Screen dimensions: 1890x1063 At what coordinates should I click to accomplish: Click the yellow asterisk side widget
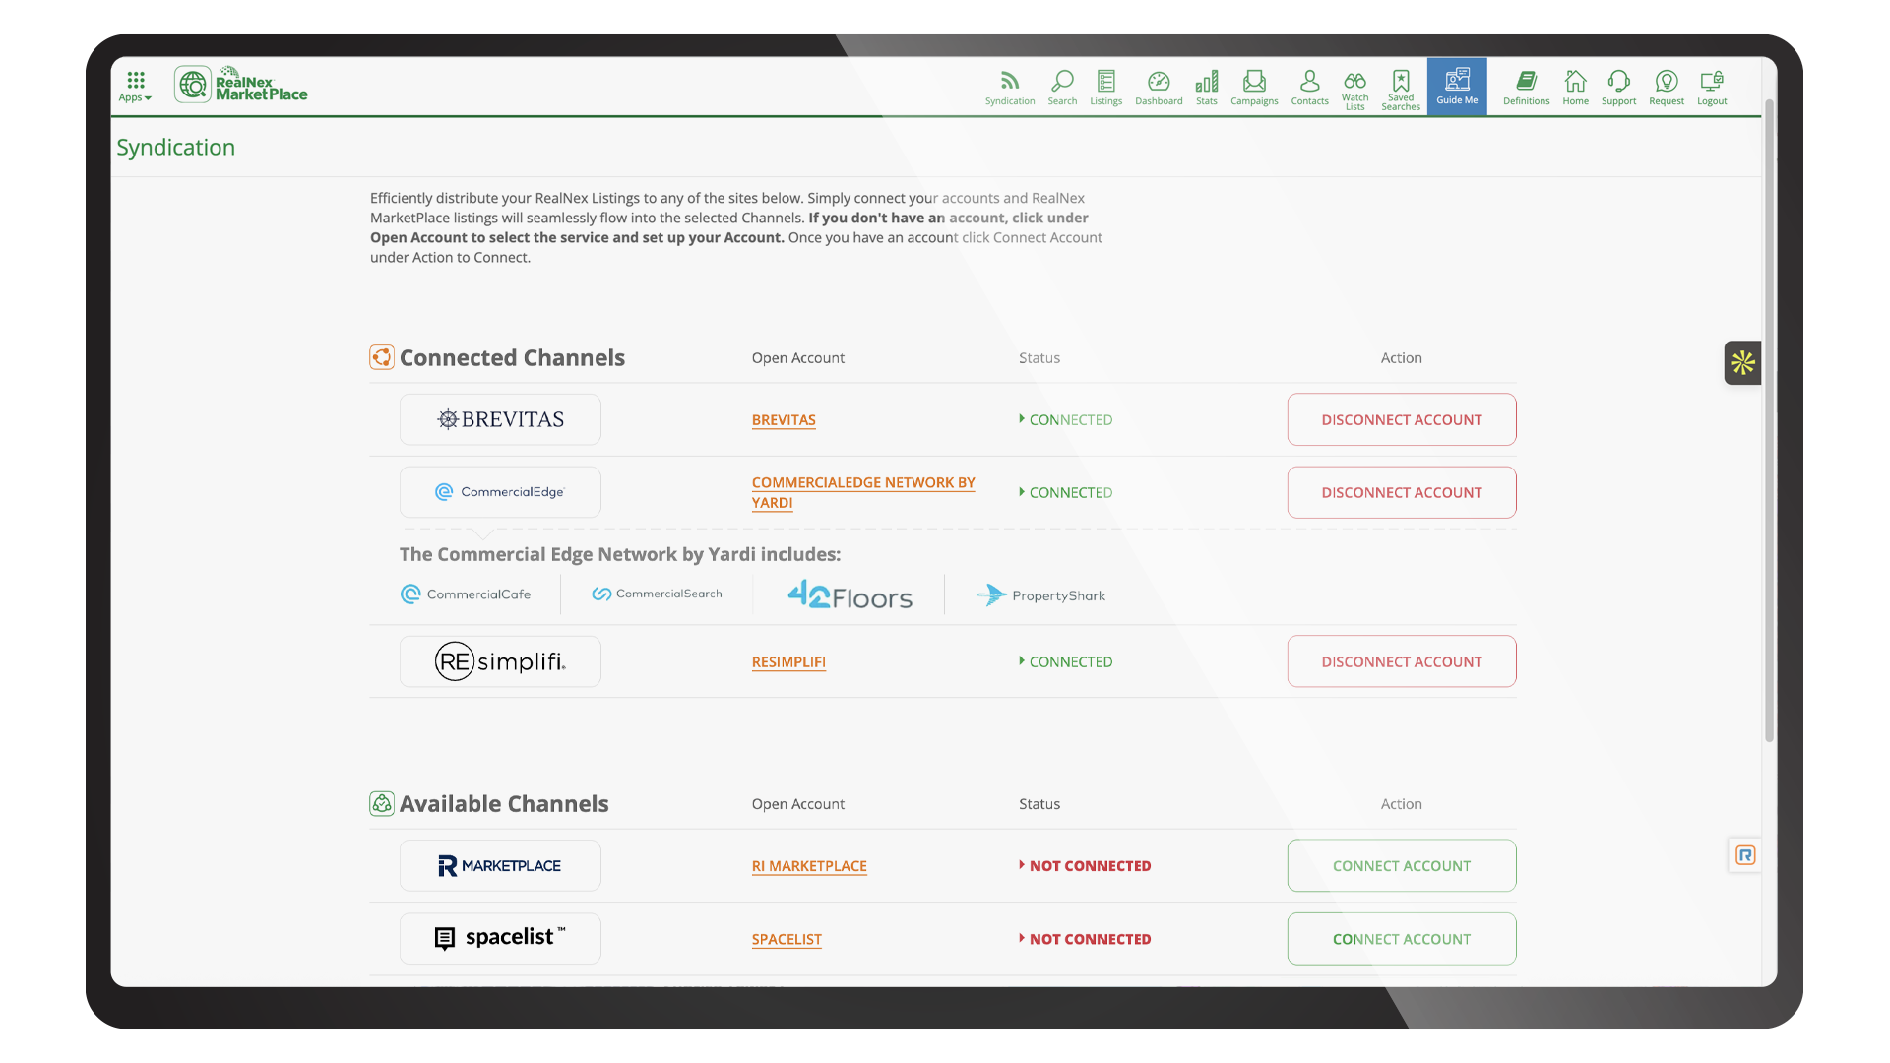(1742, 362)
